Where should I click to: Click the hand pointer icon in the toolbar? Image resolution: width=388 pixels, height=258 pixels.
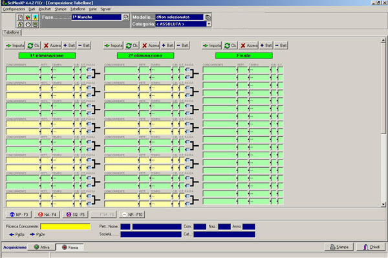(20, 25)
